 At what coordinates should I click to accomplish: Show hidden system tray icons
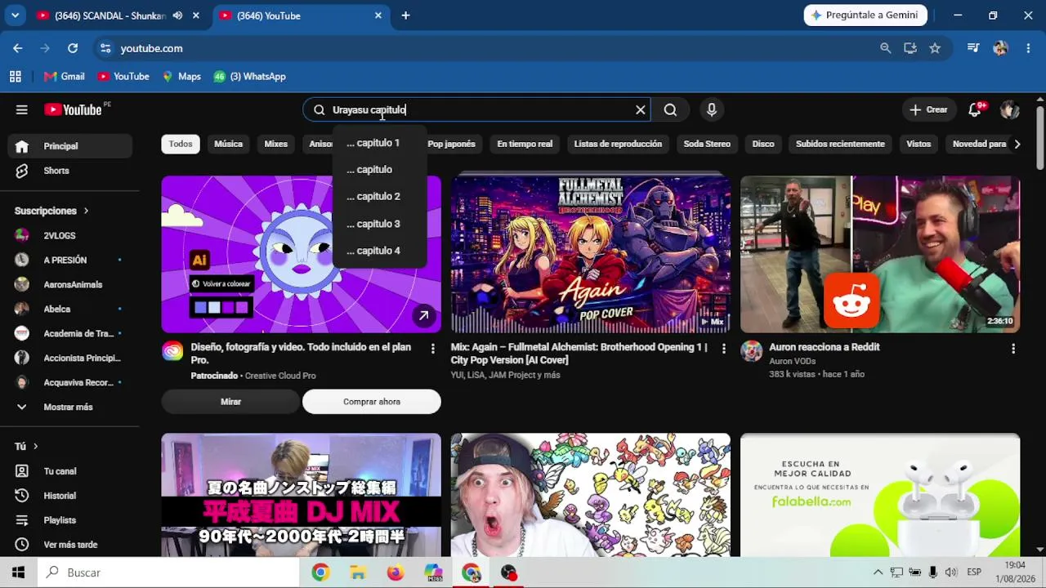point(878,572)
